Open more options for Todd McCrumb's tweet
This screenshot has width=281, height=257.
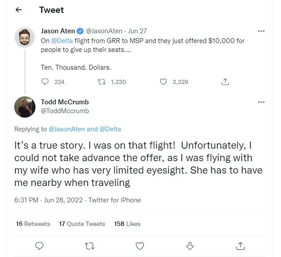coord(261,102)
